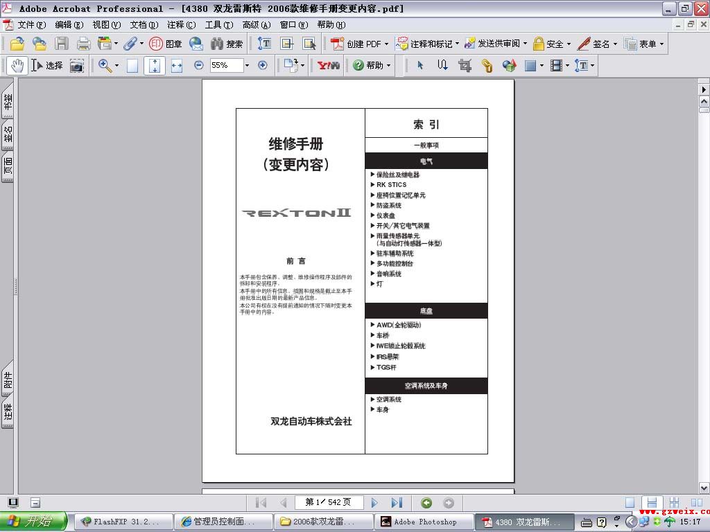Open the 开始 Start button
The width and height of the screenshot is (710, 532).
click(x=33, y=522)
